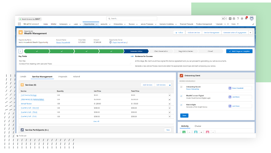Open the Initial Advice & Implementation link
Image resolution: width=271 pixels, height=153 pixels.
32,99
